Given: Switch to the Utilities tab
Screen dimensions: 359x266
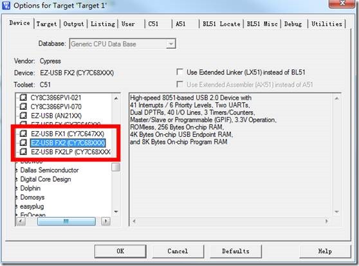Looking at the screenshot, I should tap(327, 24).
